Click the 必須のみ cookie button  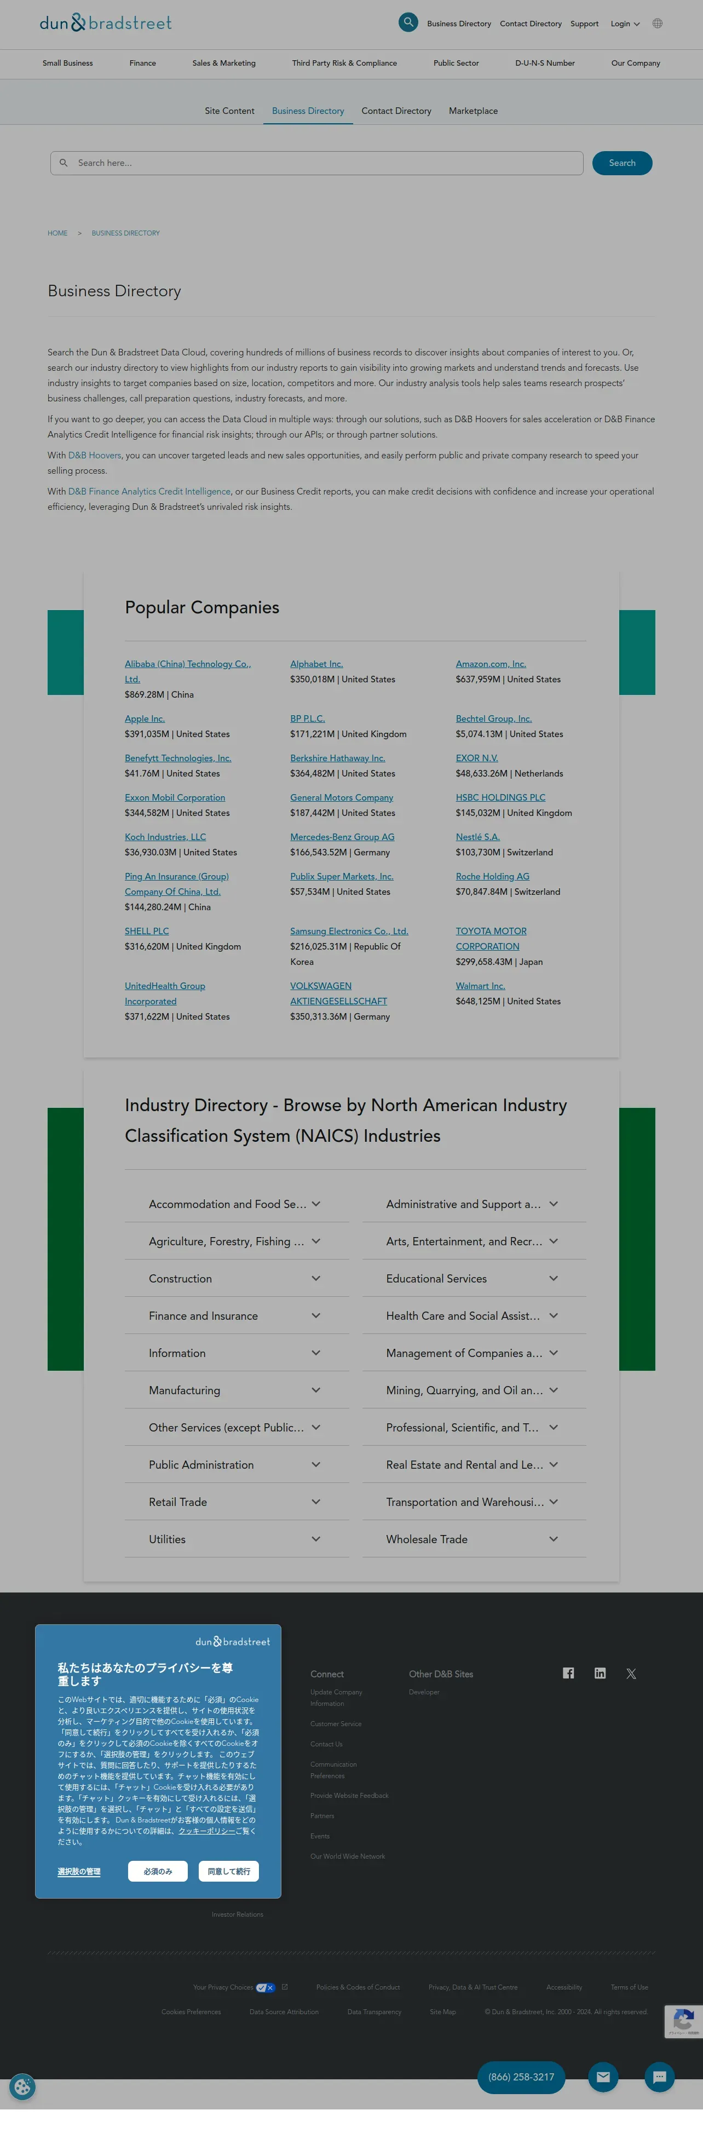coord(157,1871)
